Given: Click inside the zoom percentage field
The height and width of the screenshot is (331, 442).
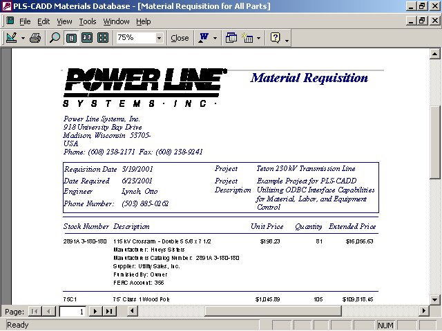Looking at the screenshot, I should [136, 38].
